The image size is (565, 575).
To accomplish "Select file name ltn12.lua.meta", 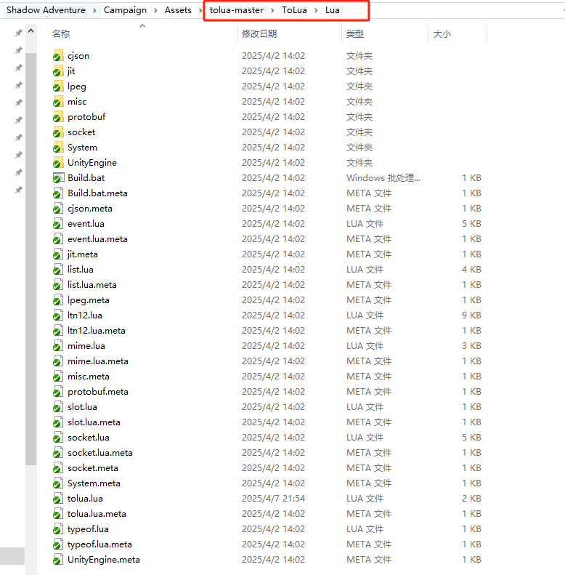I will click(x=97, y=331).
